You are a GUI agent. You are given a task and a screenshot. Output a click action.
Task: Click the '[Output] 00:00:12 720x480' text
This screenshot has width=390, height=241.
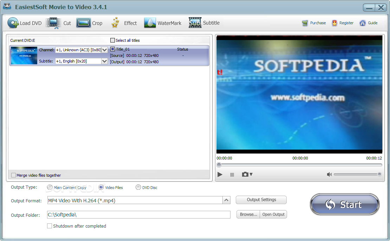(134, 62)
